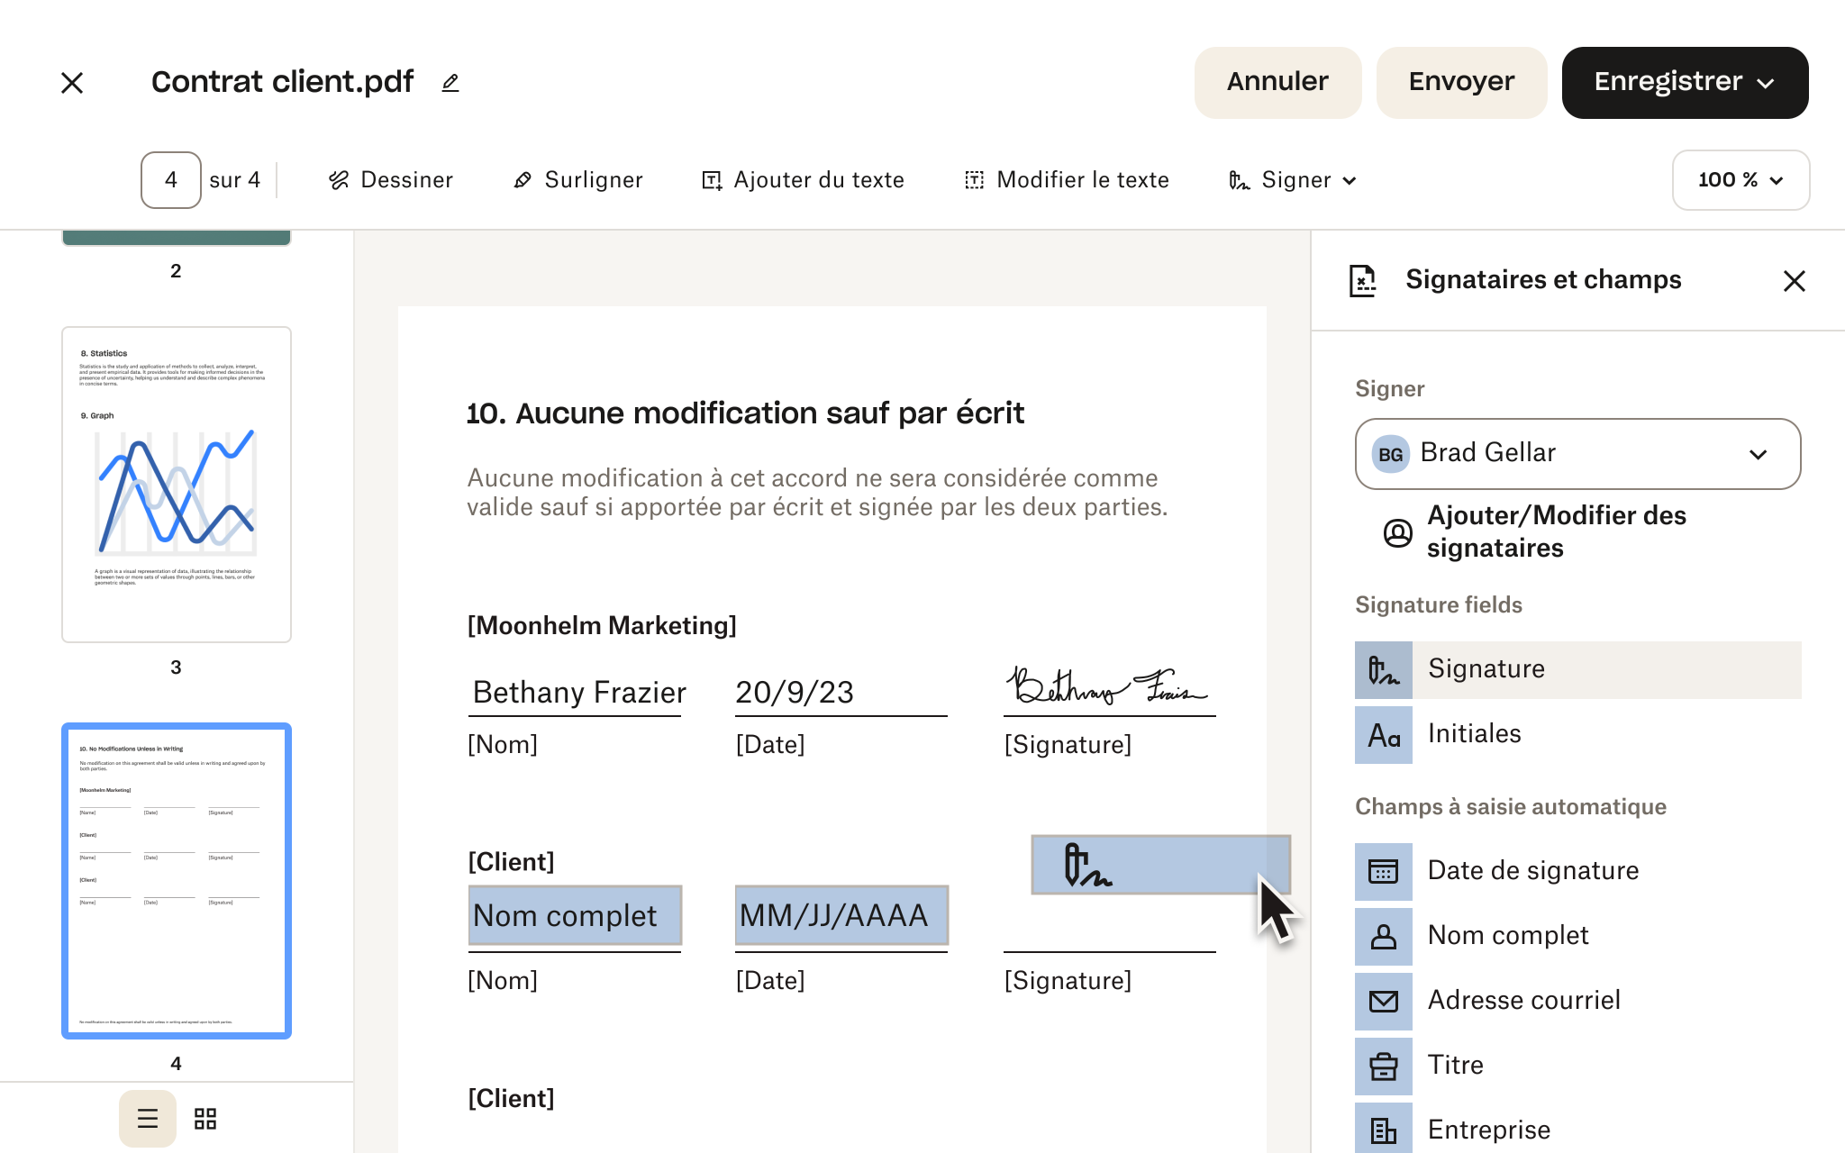Add Nom complet auto-fill field from panel

[1577, 937]
